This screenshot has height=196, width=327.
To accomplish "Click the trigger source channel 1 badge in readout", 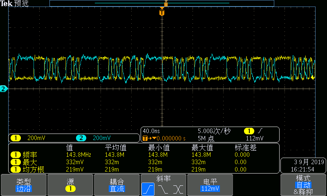I will (x=249, y=131).
